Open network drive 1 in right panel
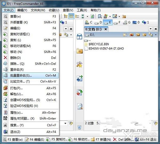160x144 pixels. (145, 22)
